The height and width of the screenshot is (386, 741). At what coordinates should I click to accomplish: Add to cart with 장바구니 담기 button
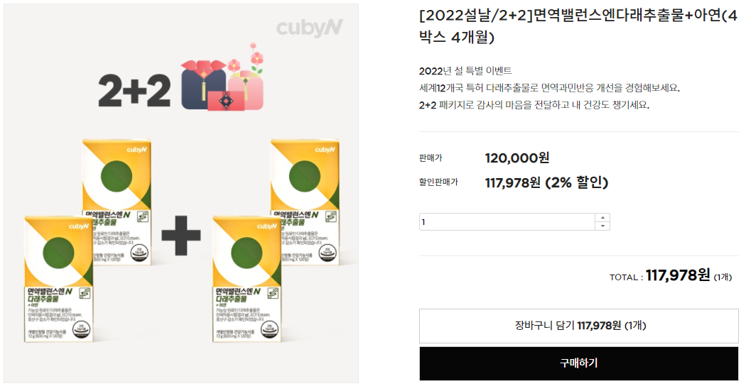[578, 326]
